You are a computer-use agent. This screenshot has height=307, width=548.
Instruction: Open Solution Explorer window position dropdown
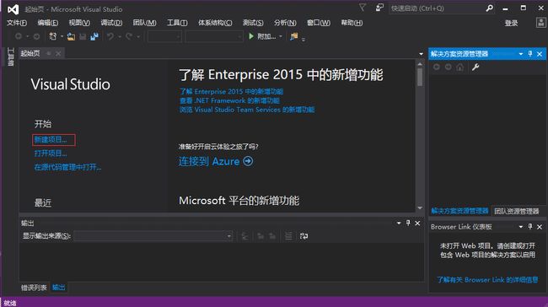[x=521, y=54]
